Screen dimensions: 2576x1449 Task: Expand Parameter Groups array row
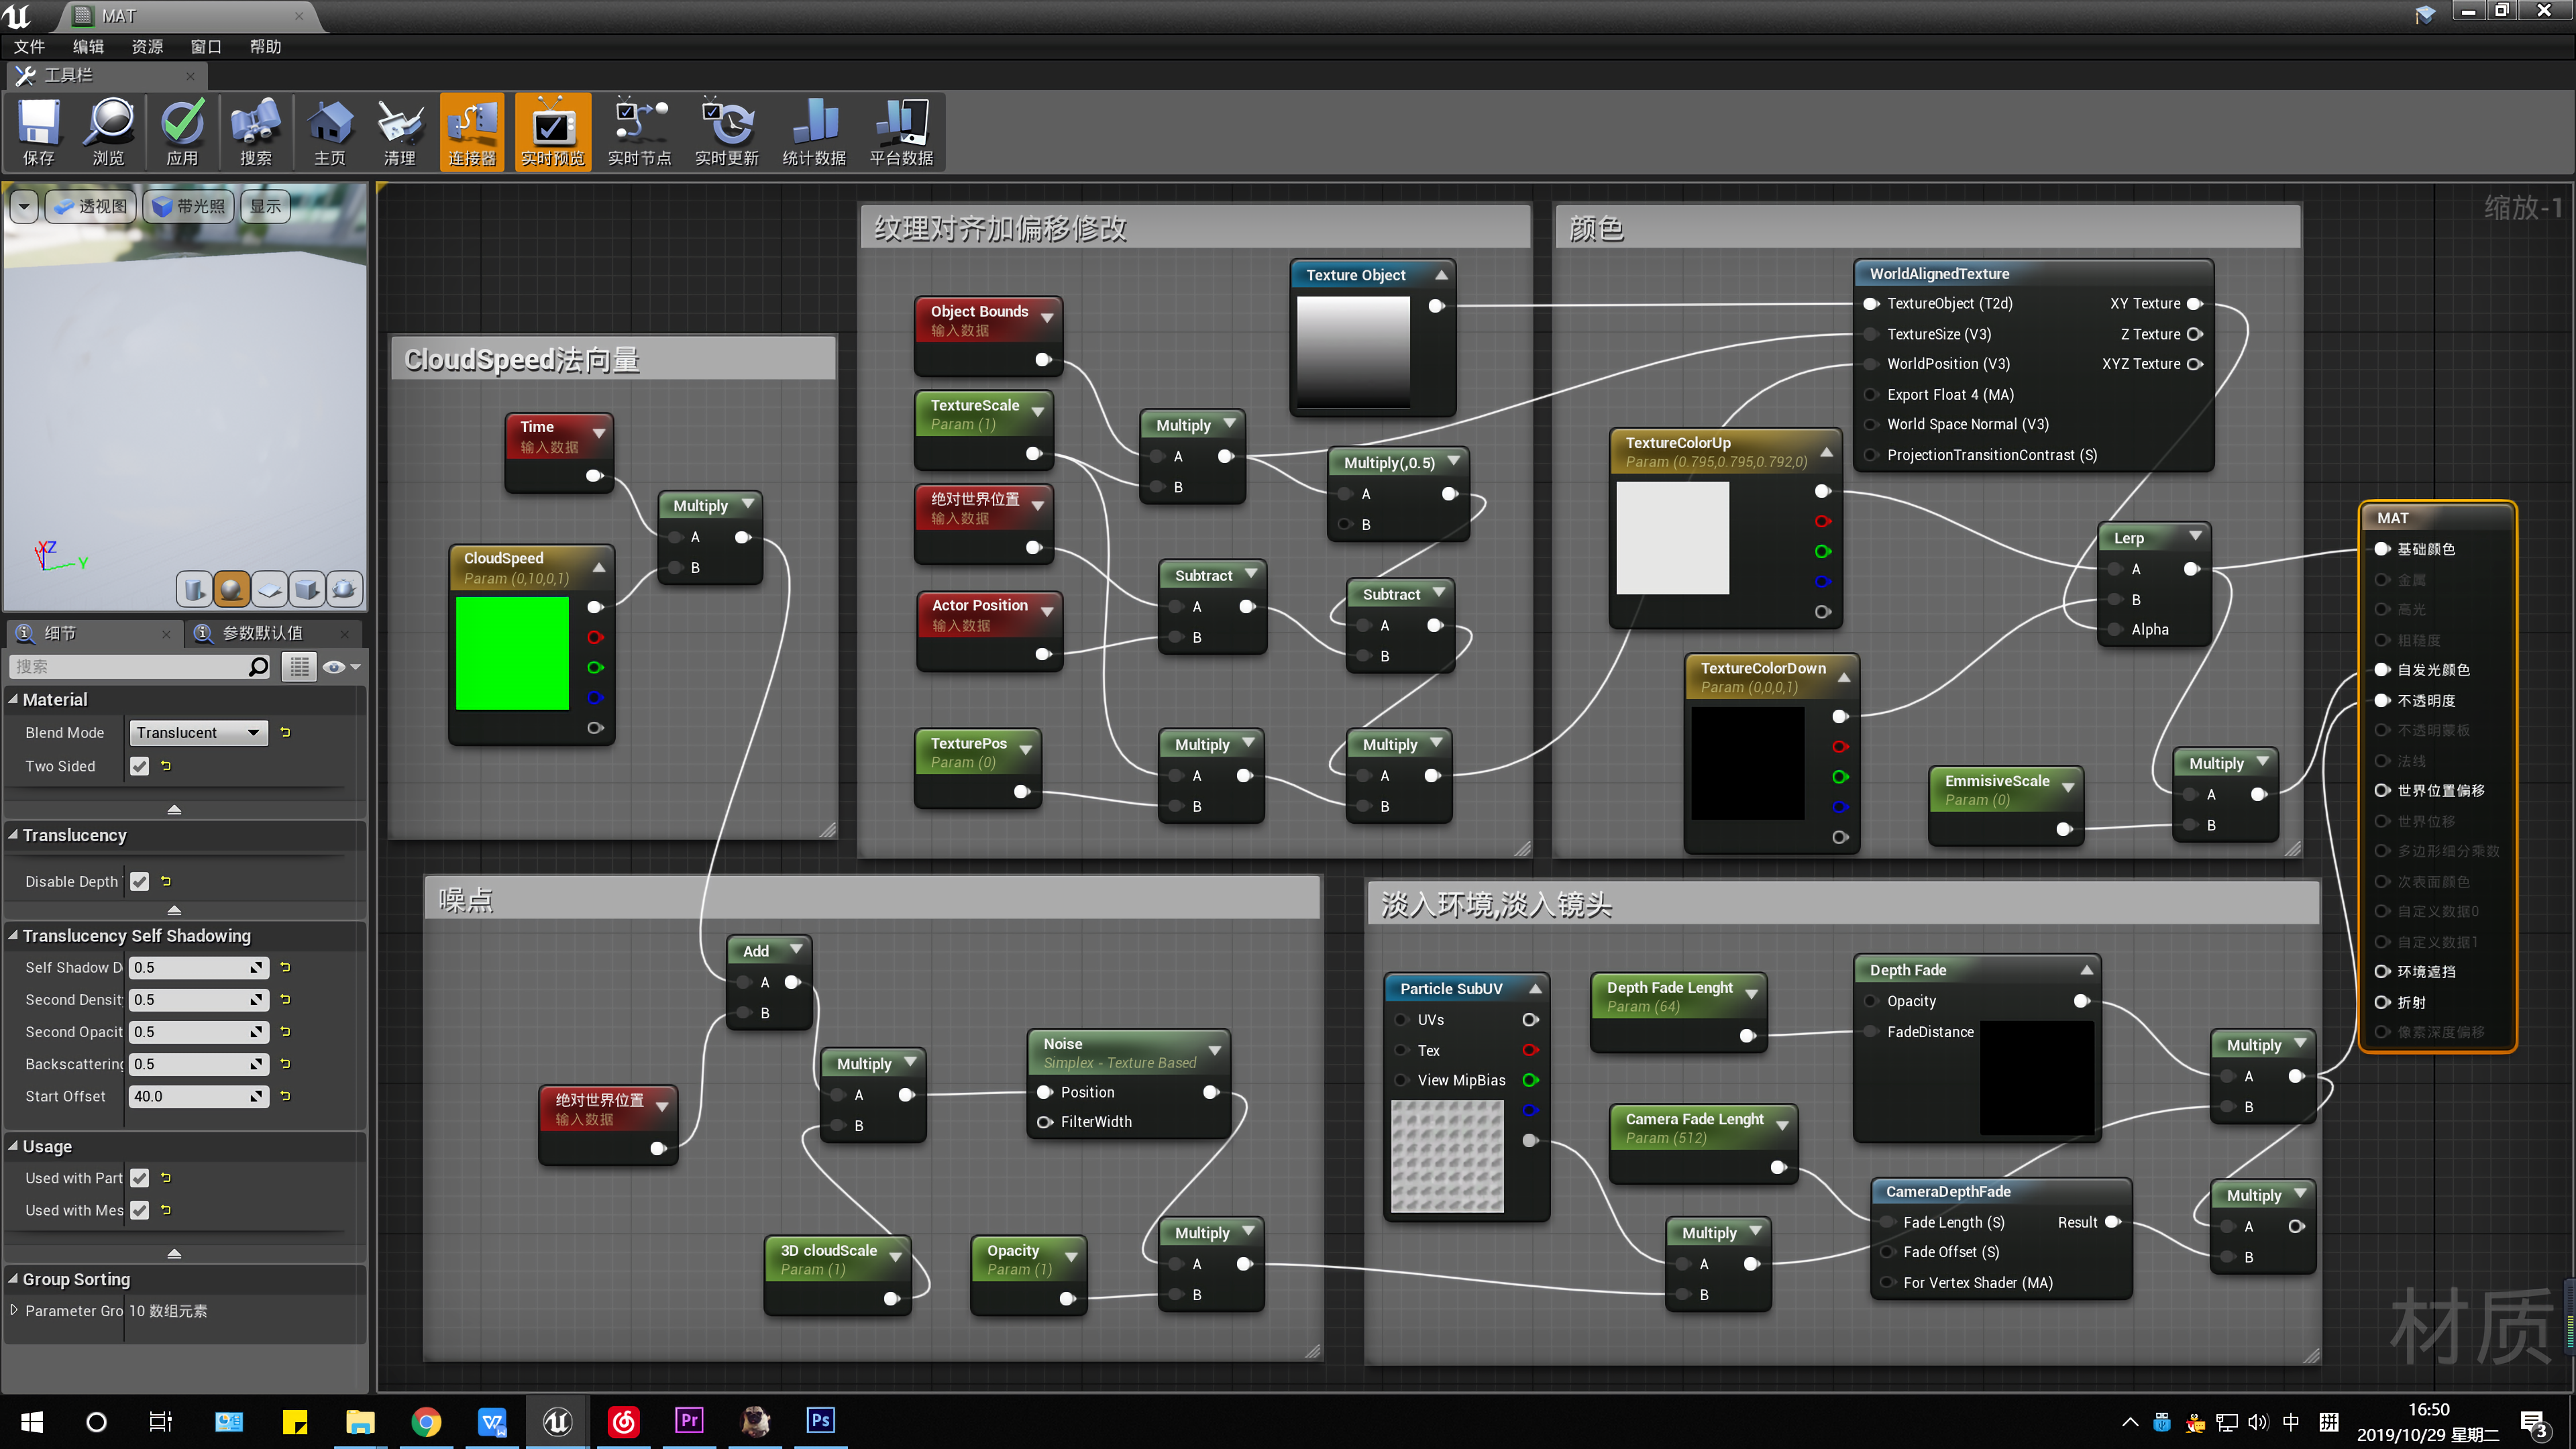point(13,1310)
